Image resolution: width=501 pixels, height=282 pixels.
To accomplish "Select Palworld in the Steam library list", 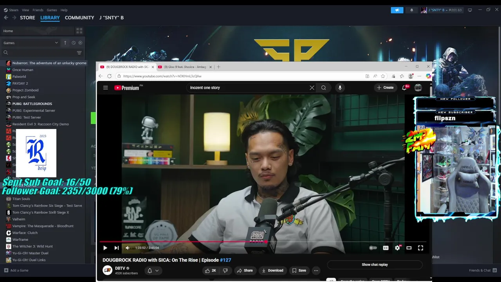I will point(19,77).
